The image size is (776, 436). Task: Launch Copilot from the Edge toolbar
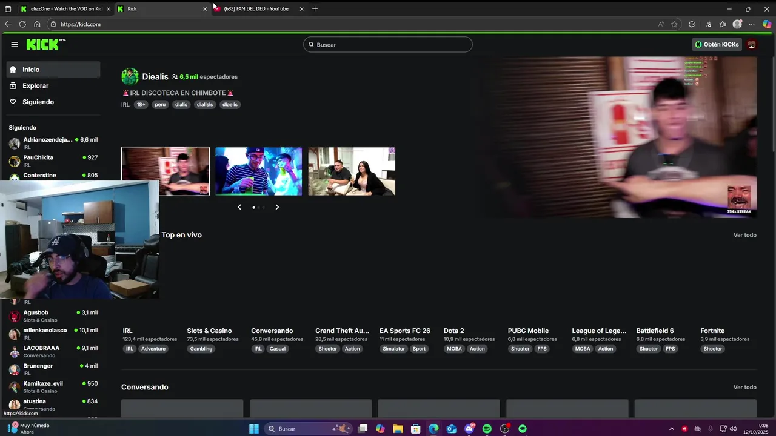[767, 24]
